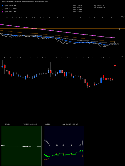Open the dark blue ADX indicator panel

(x=64, y=146)
